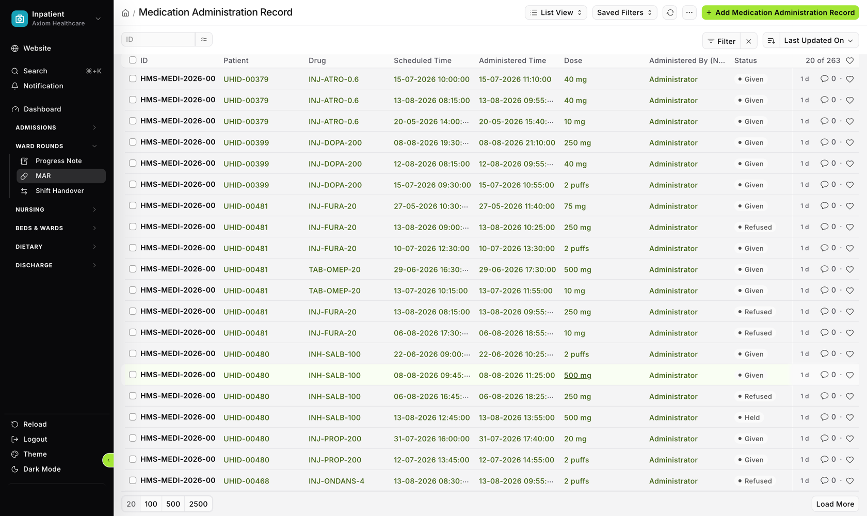Viewport: 867px width, 516px height.
Task: Open Website link in sidebar
Action: [x=31, y=48]
